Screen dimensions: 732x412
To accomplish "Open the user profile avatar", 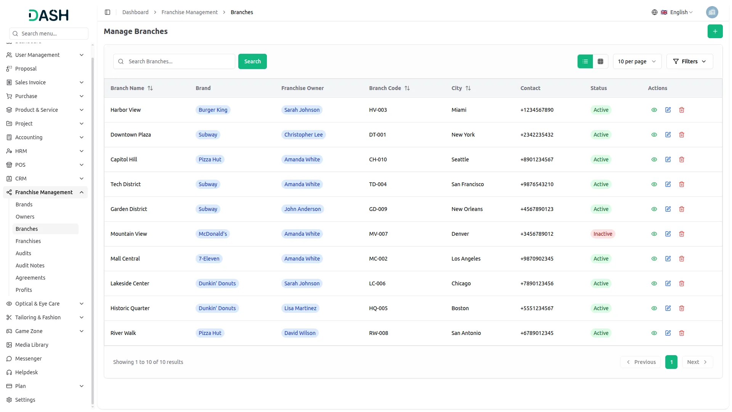I will tap(712, 12).
